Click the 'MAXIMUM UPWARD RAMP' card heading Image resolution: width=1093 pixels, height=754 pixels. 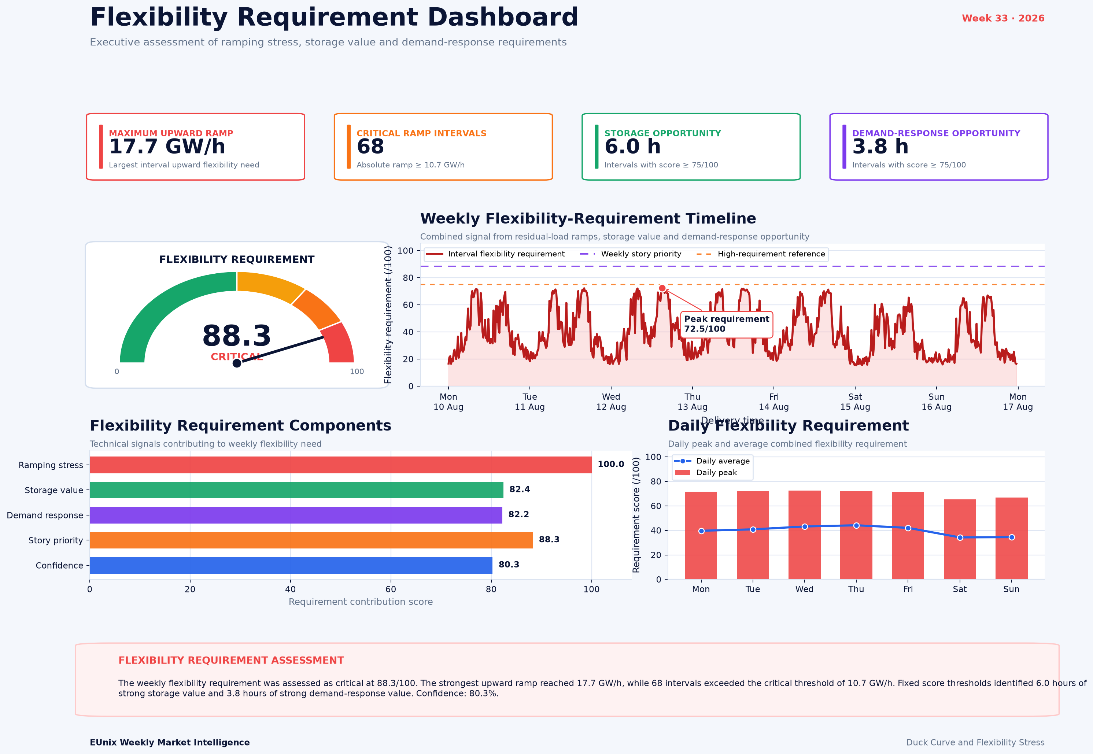click(x=171, y=133)
